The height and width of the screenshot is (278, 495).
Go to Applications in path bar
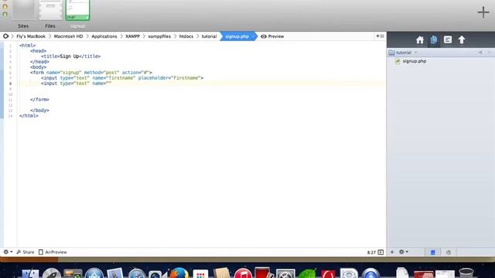click(x=104, y=36)
